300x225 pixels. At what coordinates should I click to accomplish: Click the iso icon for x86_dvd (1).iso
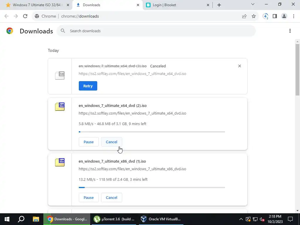click(x=60, y=162)
